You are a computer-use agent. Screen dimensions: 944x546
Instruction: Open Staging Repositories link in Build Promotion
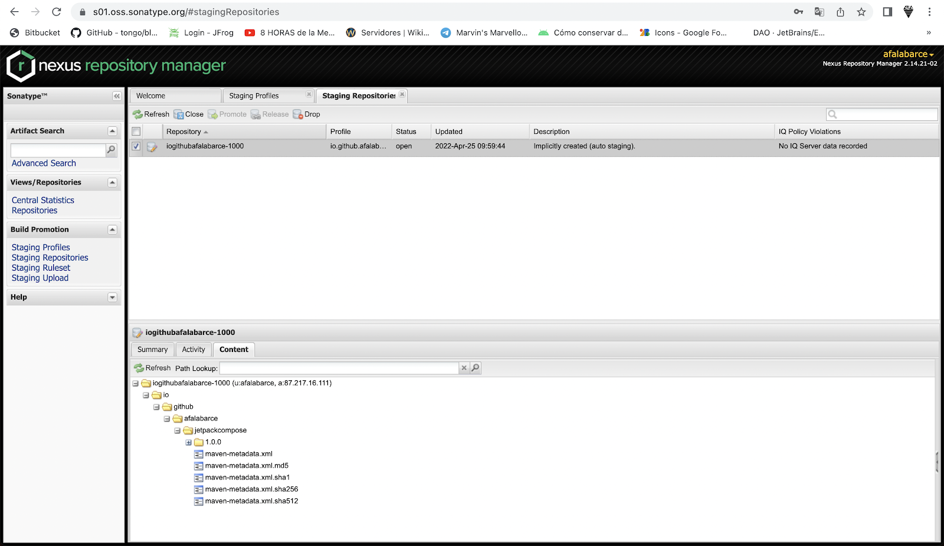point(50,258)
